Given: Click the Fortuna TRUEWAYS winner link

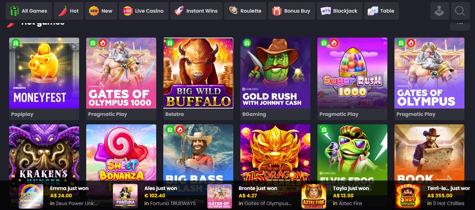Looking at the screenshot, I should pos(173,203).
